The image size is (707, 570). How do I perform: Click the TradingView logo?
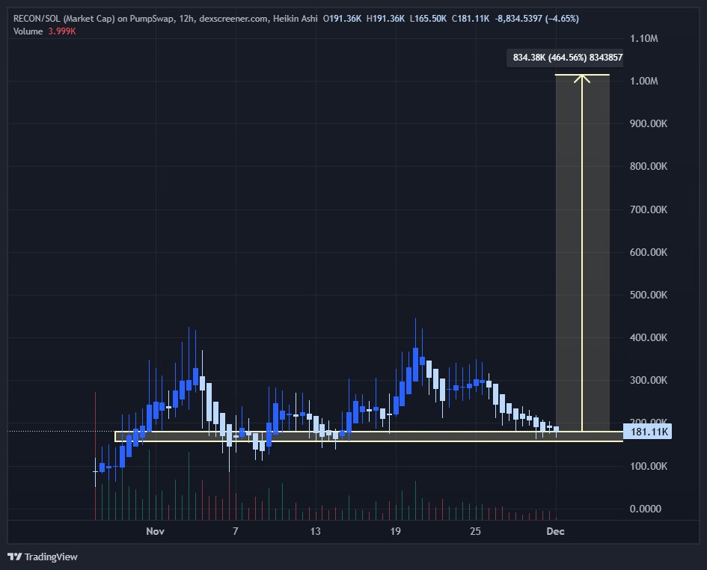(43, 557)
